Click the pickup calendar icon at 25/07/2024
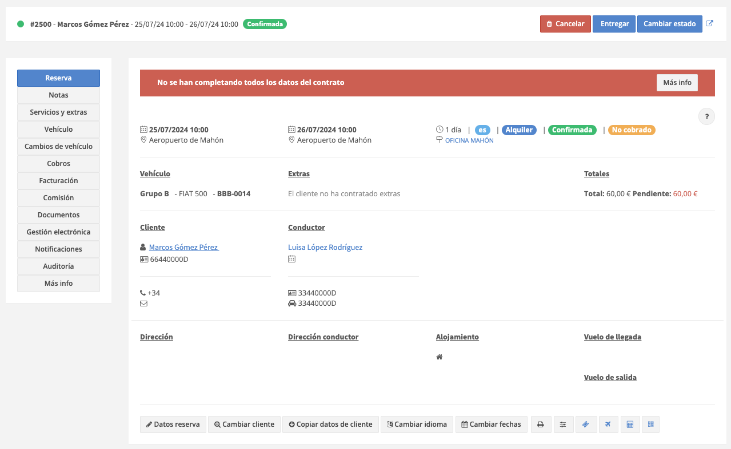The image size is (731, 449). point(143,130)
